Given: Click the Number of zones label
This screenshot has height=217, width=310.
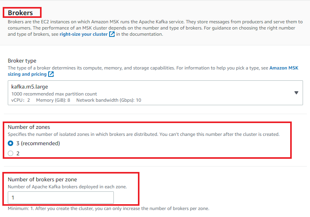Looking at the screenshot, I should (x=29, y=127).
